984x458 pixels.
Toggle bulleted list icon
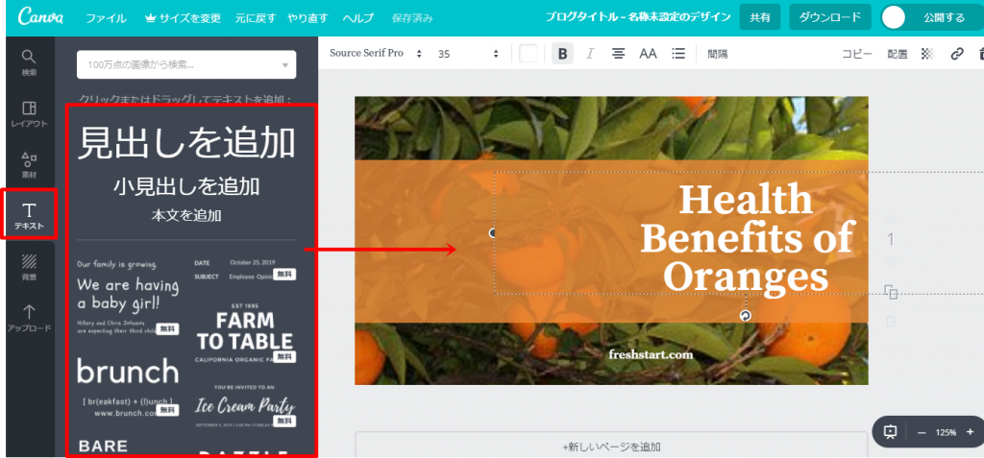[677, 54]
